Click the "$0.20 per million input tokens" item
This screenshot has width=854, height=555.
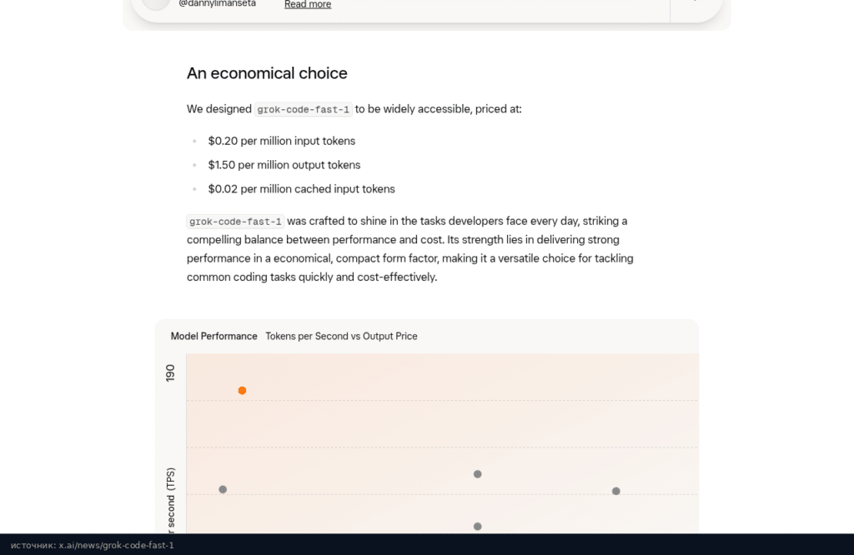[282, 141]
